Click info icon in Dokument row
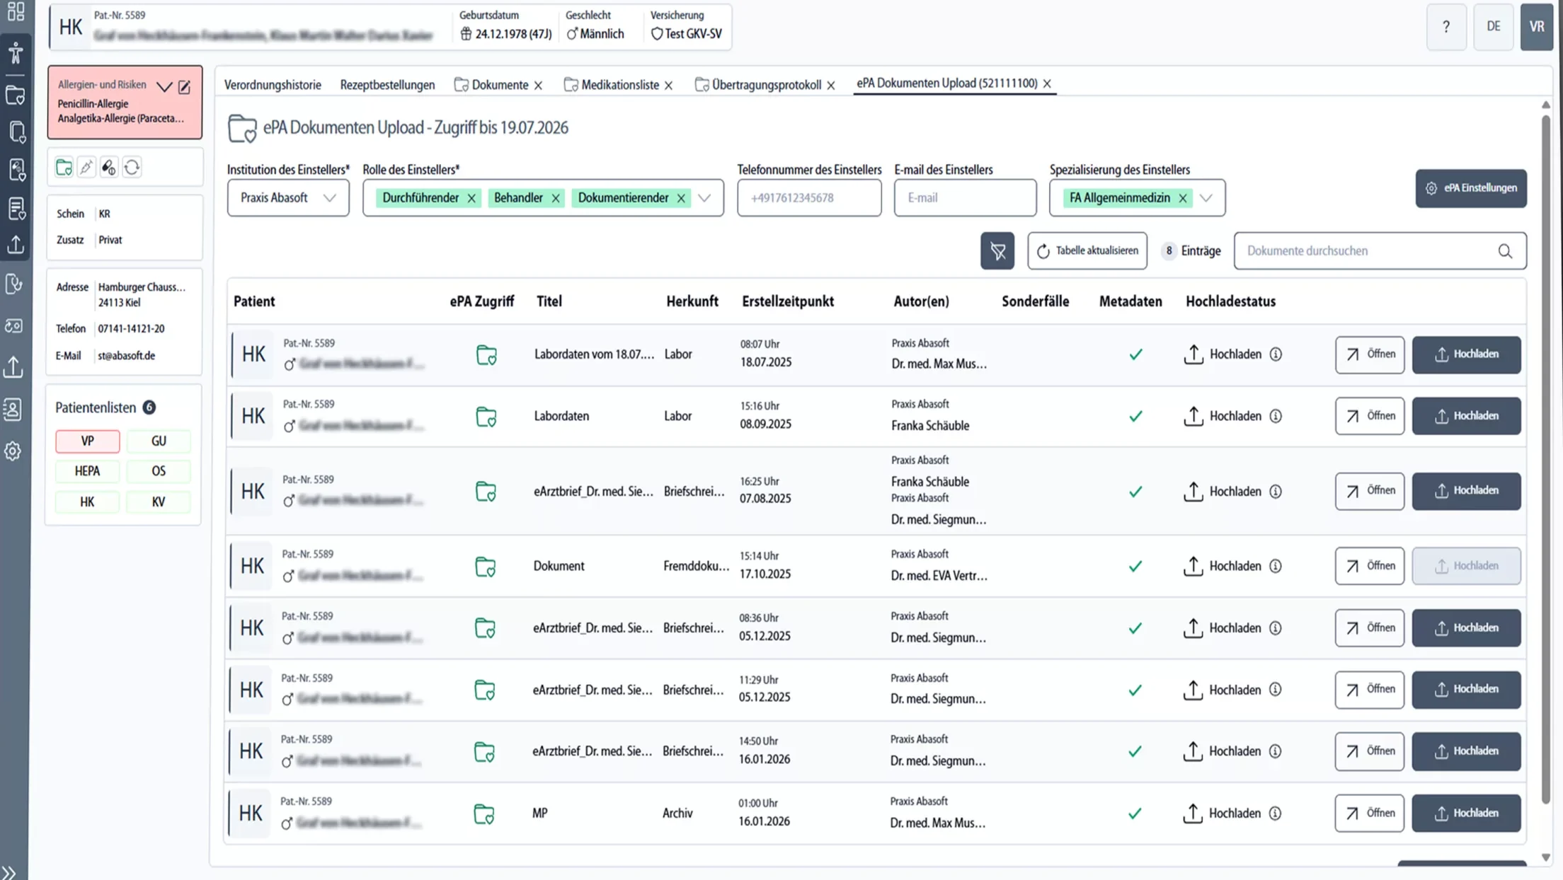This screenshot has width=1563, height=880. tap(1275, 566)
